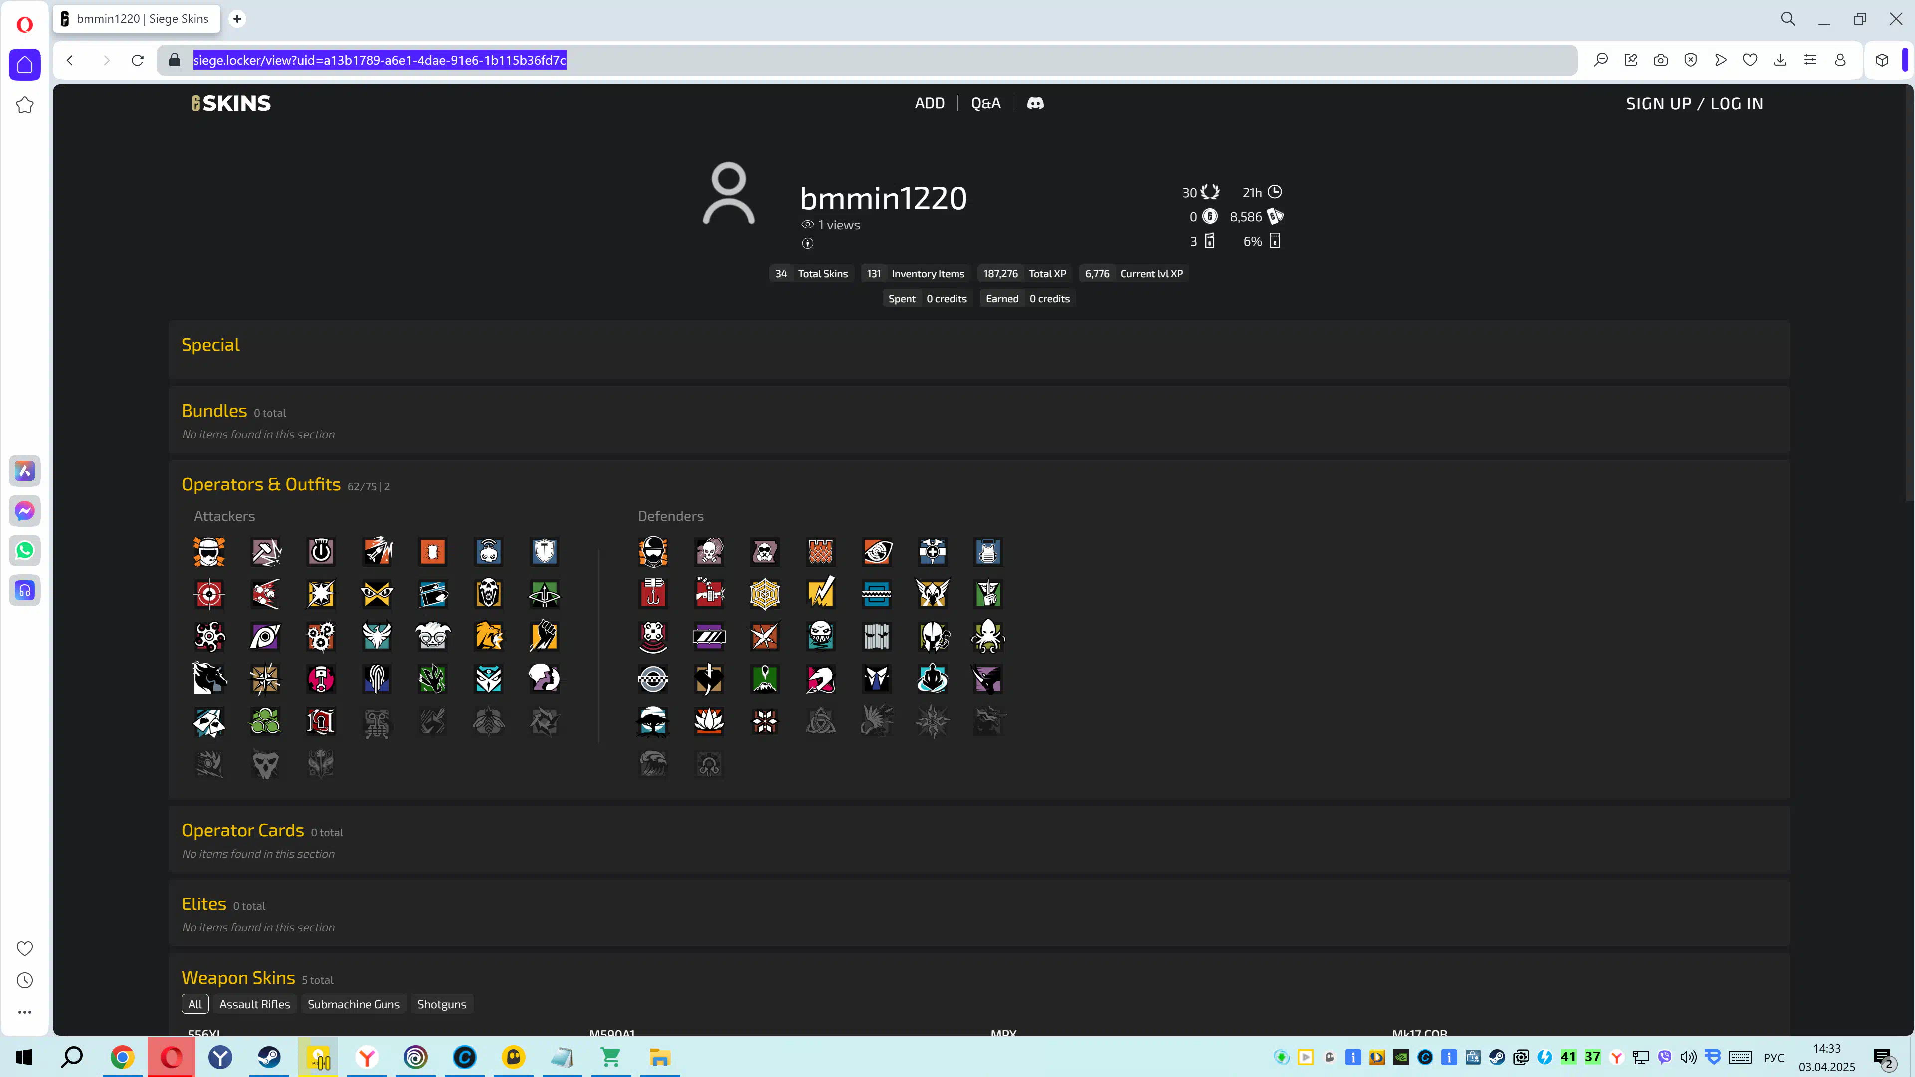Select the Capitão crossbow operator icon
This screenshot has height=1077, width=1915.
[x=544, y=594]
